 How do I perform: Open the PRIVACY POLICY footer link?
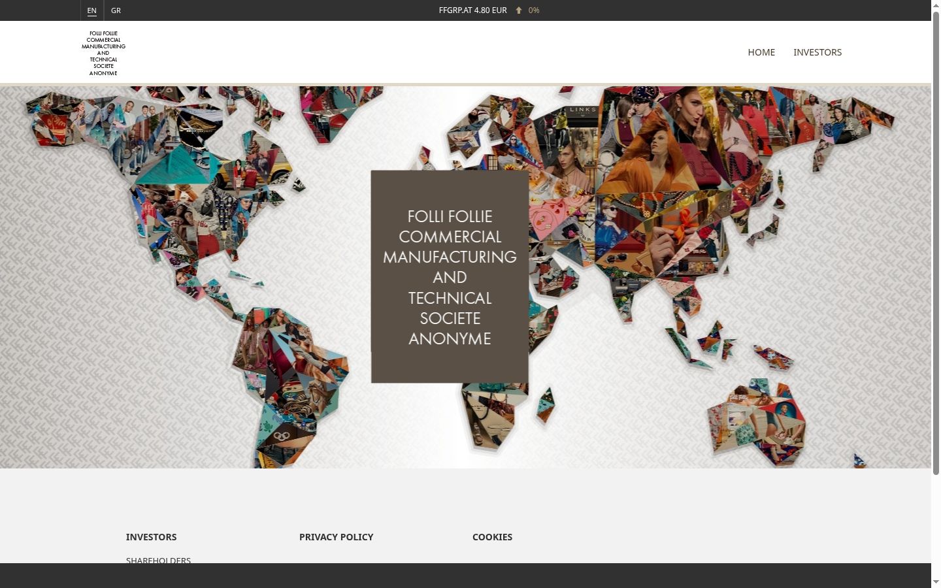(336, 537)
